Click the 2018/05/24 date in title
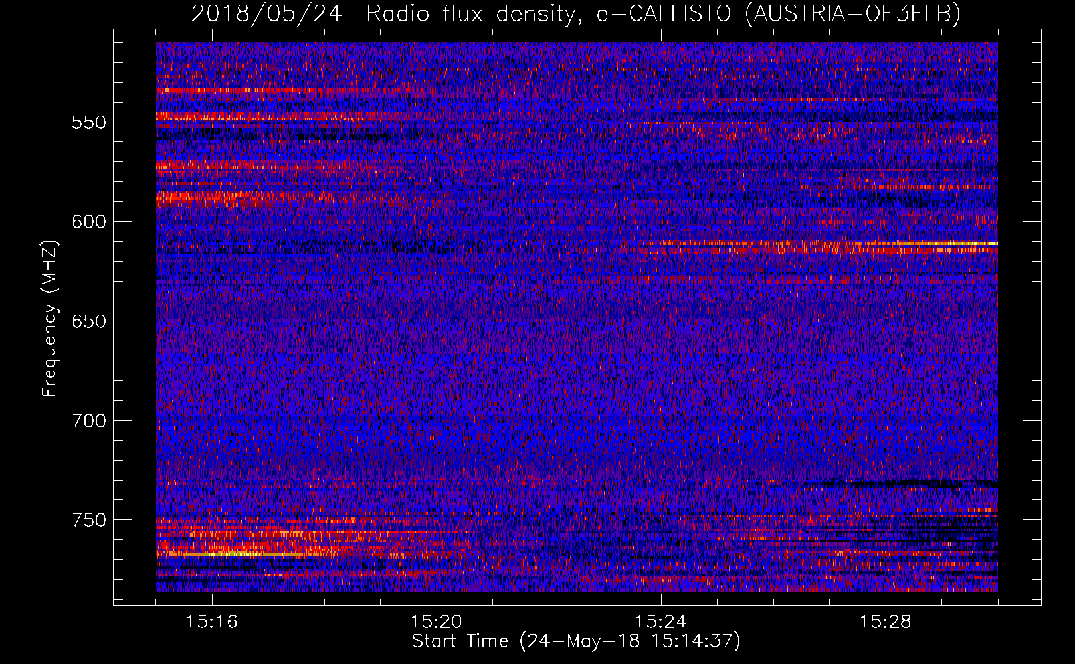1075x664 pixels. 266,13
